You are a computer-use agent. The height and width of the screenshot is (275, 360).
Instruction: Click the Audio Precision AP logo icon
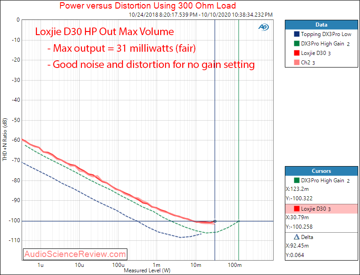tap(263, 27)
